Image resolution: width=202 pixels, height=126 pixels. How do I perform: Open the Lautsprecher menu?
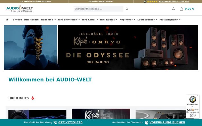pyautogui.click(x=146, y=20)
